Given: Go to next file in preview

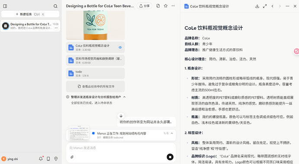Looking at the screenshot, I should click(x=280, y=6).
